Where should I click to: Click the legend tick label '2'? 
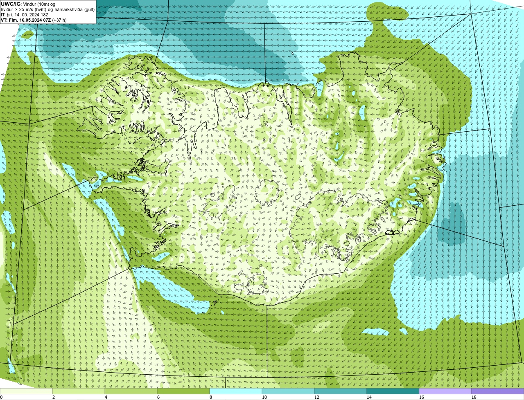coord(54,397)
